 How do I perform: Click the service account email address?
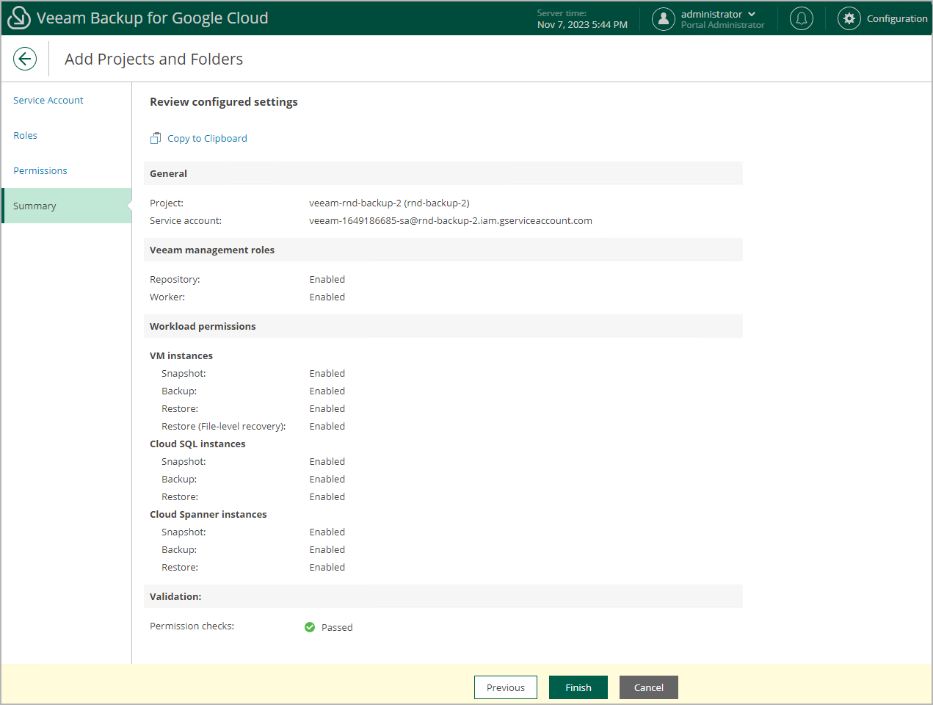coord(451,220)
